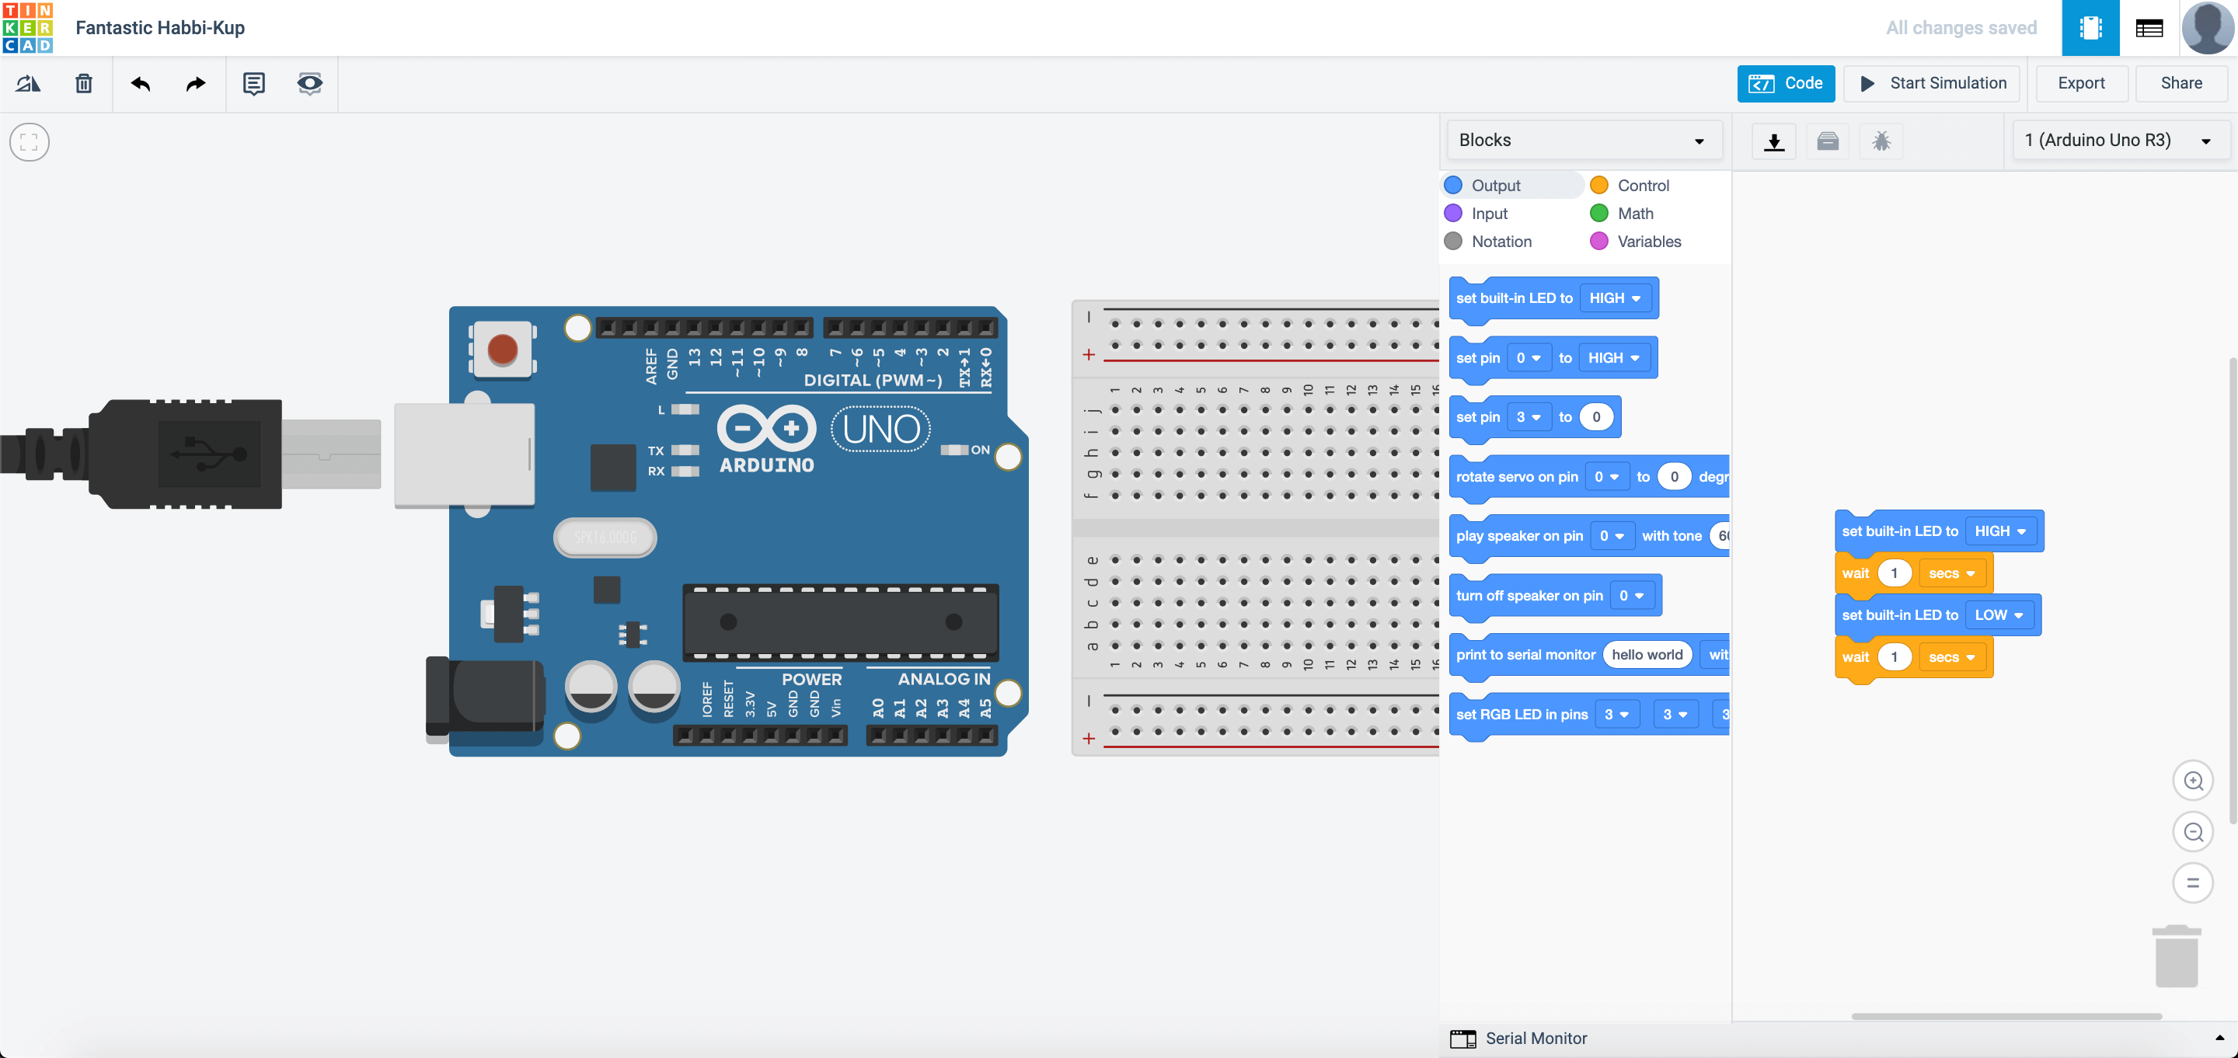Click the download code icon
The height and width of the screenshot is (1058, 2238).
(1773, 141)
